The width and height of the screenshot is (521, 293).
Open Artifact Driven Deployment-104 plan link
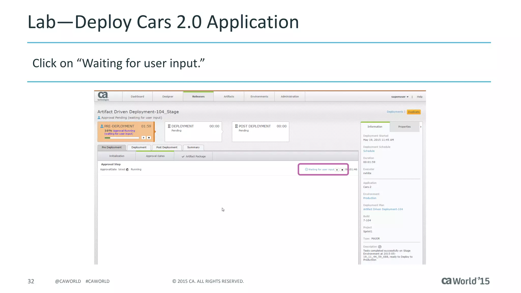pos(383,209)
